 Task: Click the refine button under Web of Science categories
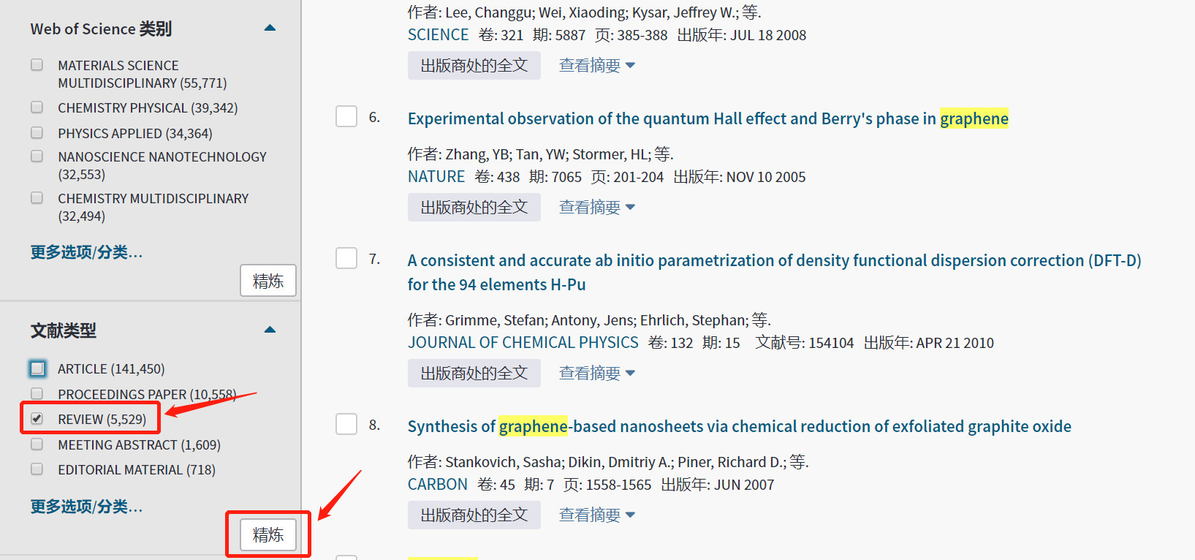tap(268, 281)
